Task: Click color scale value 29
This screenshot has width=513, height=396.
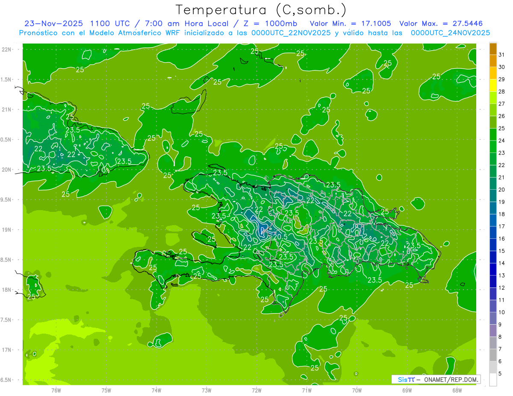Action: point(501,79)
